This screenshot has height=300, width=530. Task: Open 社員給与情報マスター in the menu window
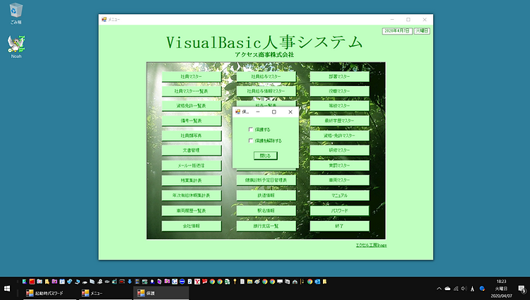coord(266,91)
